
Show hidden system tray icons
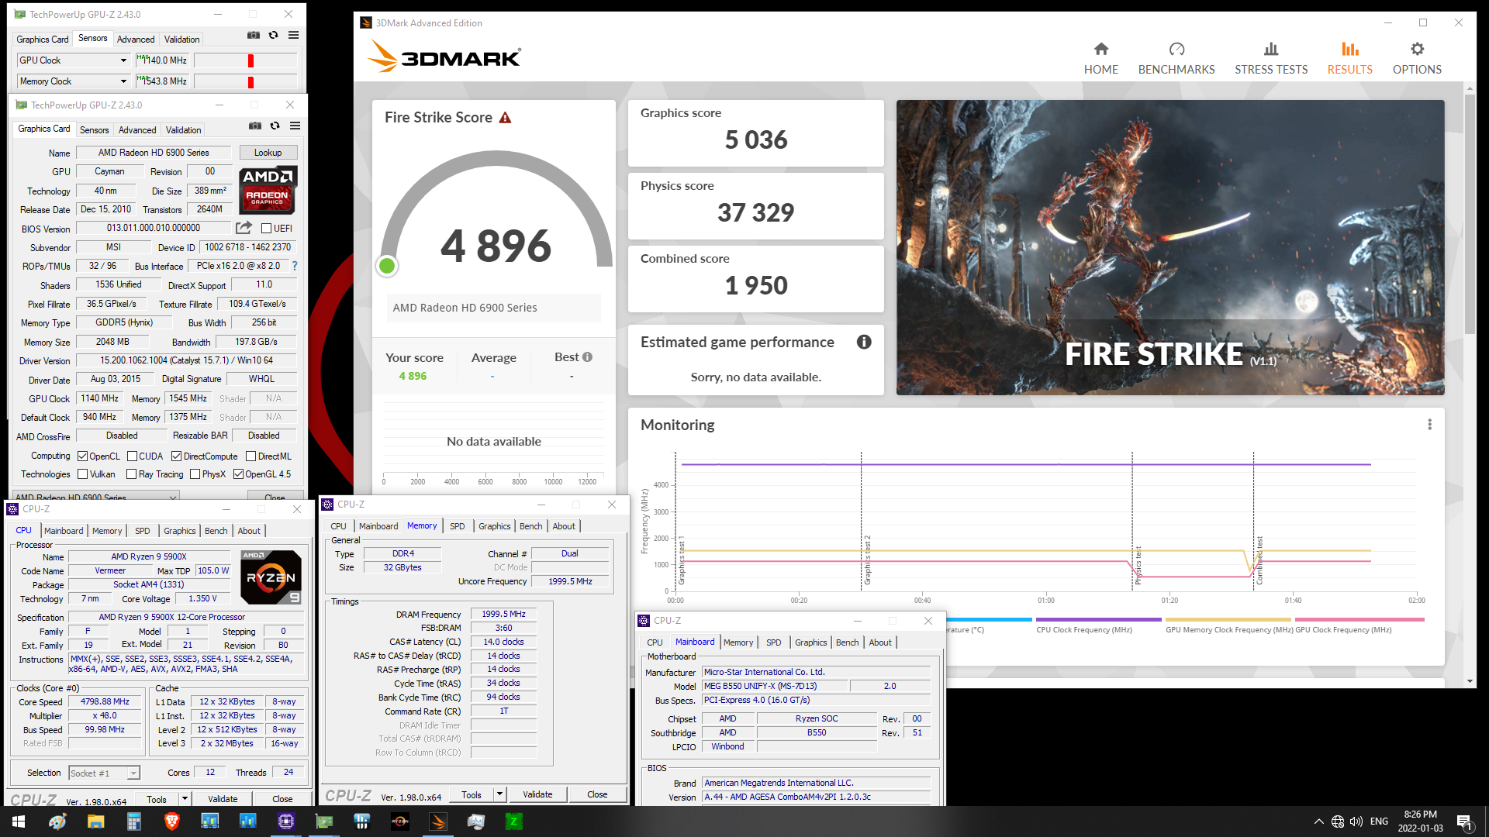click(x=1318, y=821)
